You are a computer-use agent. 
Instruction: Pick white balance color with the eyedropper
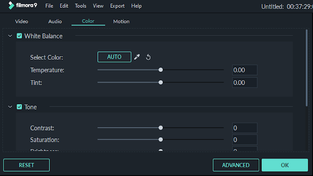pyautogui.click(x=137, y=57)
